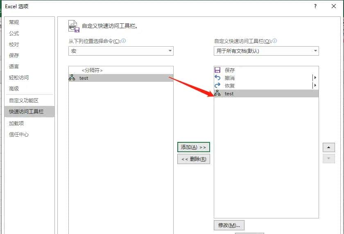Open the 用于所有文档(默认) dropdown
The width and height of the screenshot is (344, 234).
tap(266, 51)
